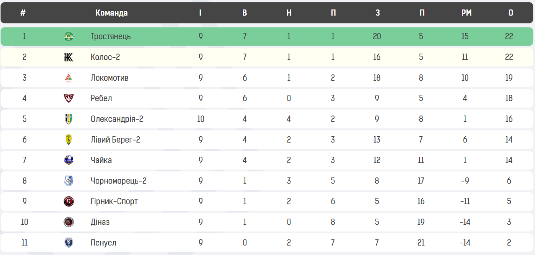Open the Локомотив team name link

click(110, 78)
